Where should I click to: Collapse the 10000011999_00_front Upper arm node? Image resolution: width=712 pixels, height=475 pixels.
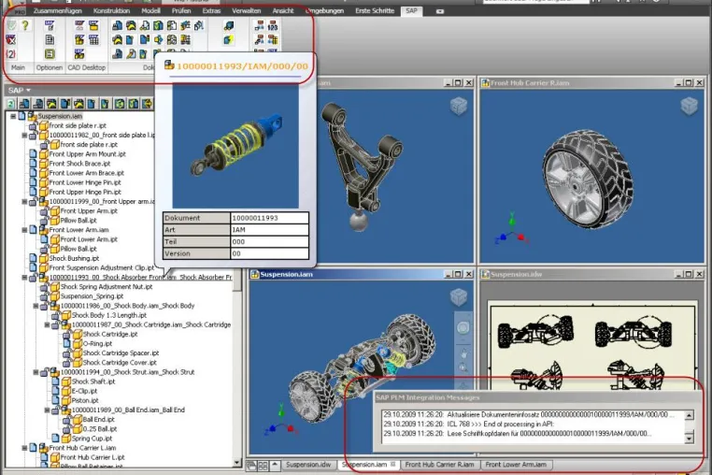click(x=24, y=202)
